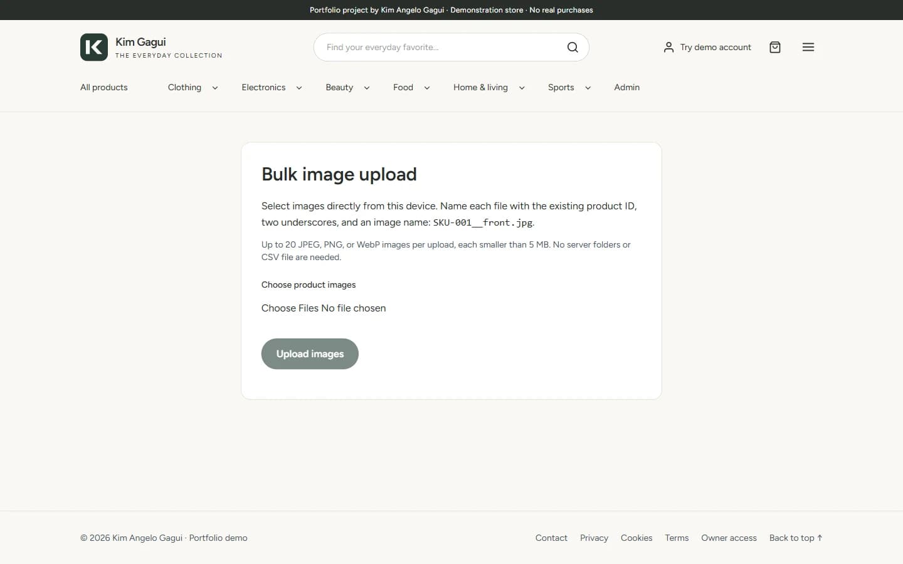Expand the Sports category chevron
903x564 pixels.
pos(588,88)
